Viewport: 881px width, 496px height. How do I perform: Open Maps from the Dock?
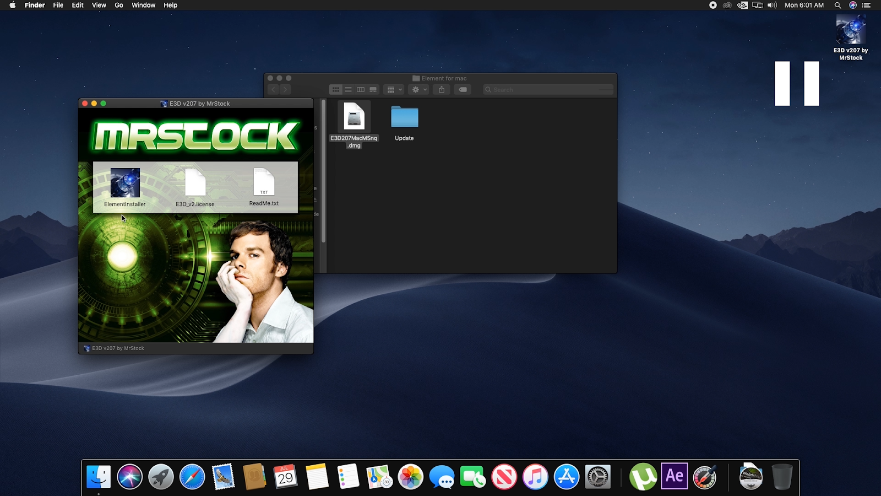coord(379,477)
